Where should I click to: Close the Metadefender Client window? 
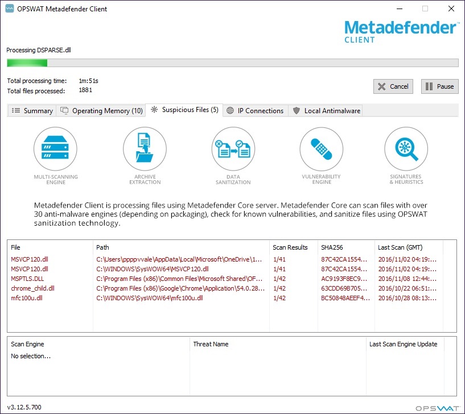coord(451,9)
